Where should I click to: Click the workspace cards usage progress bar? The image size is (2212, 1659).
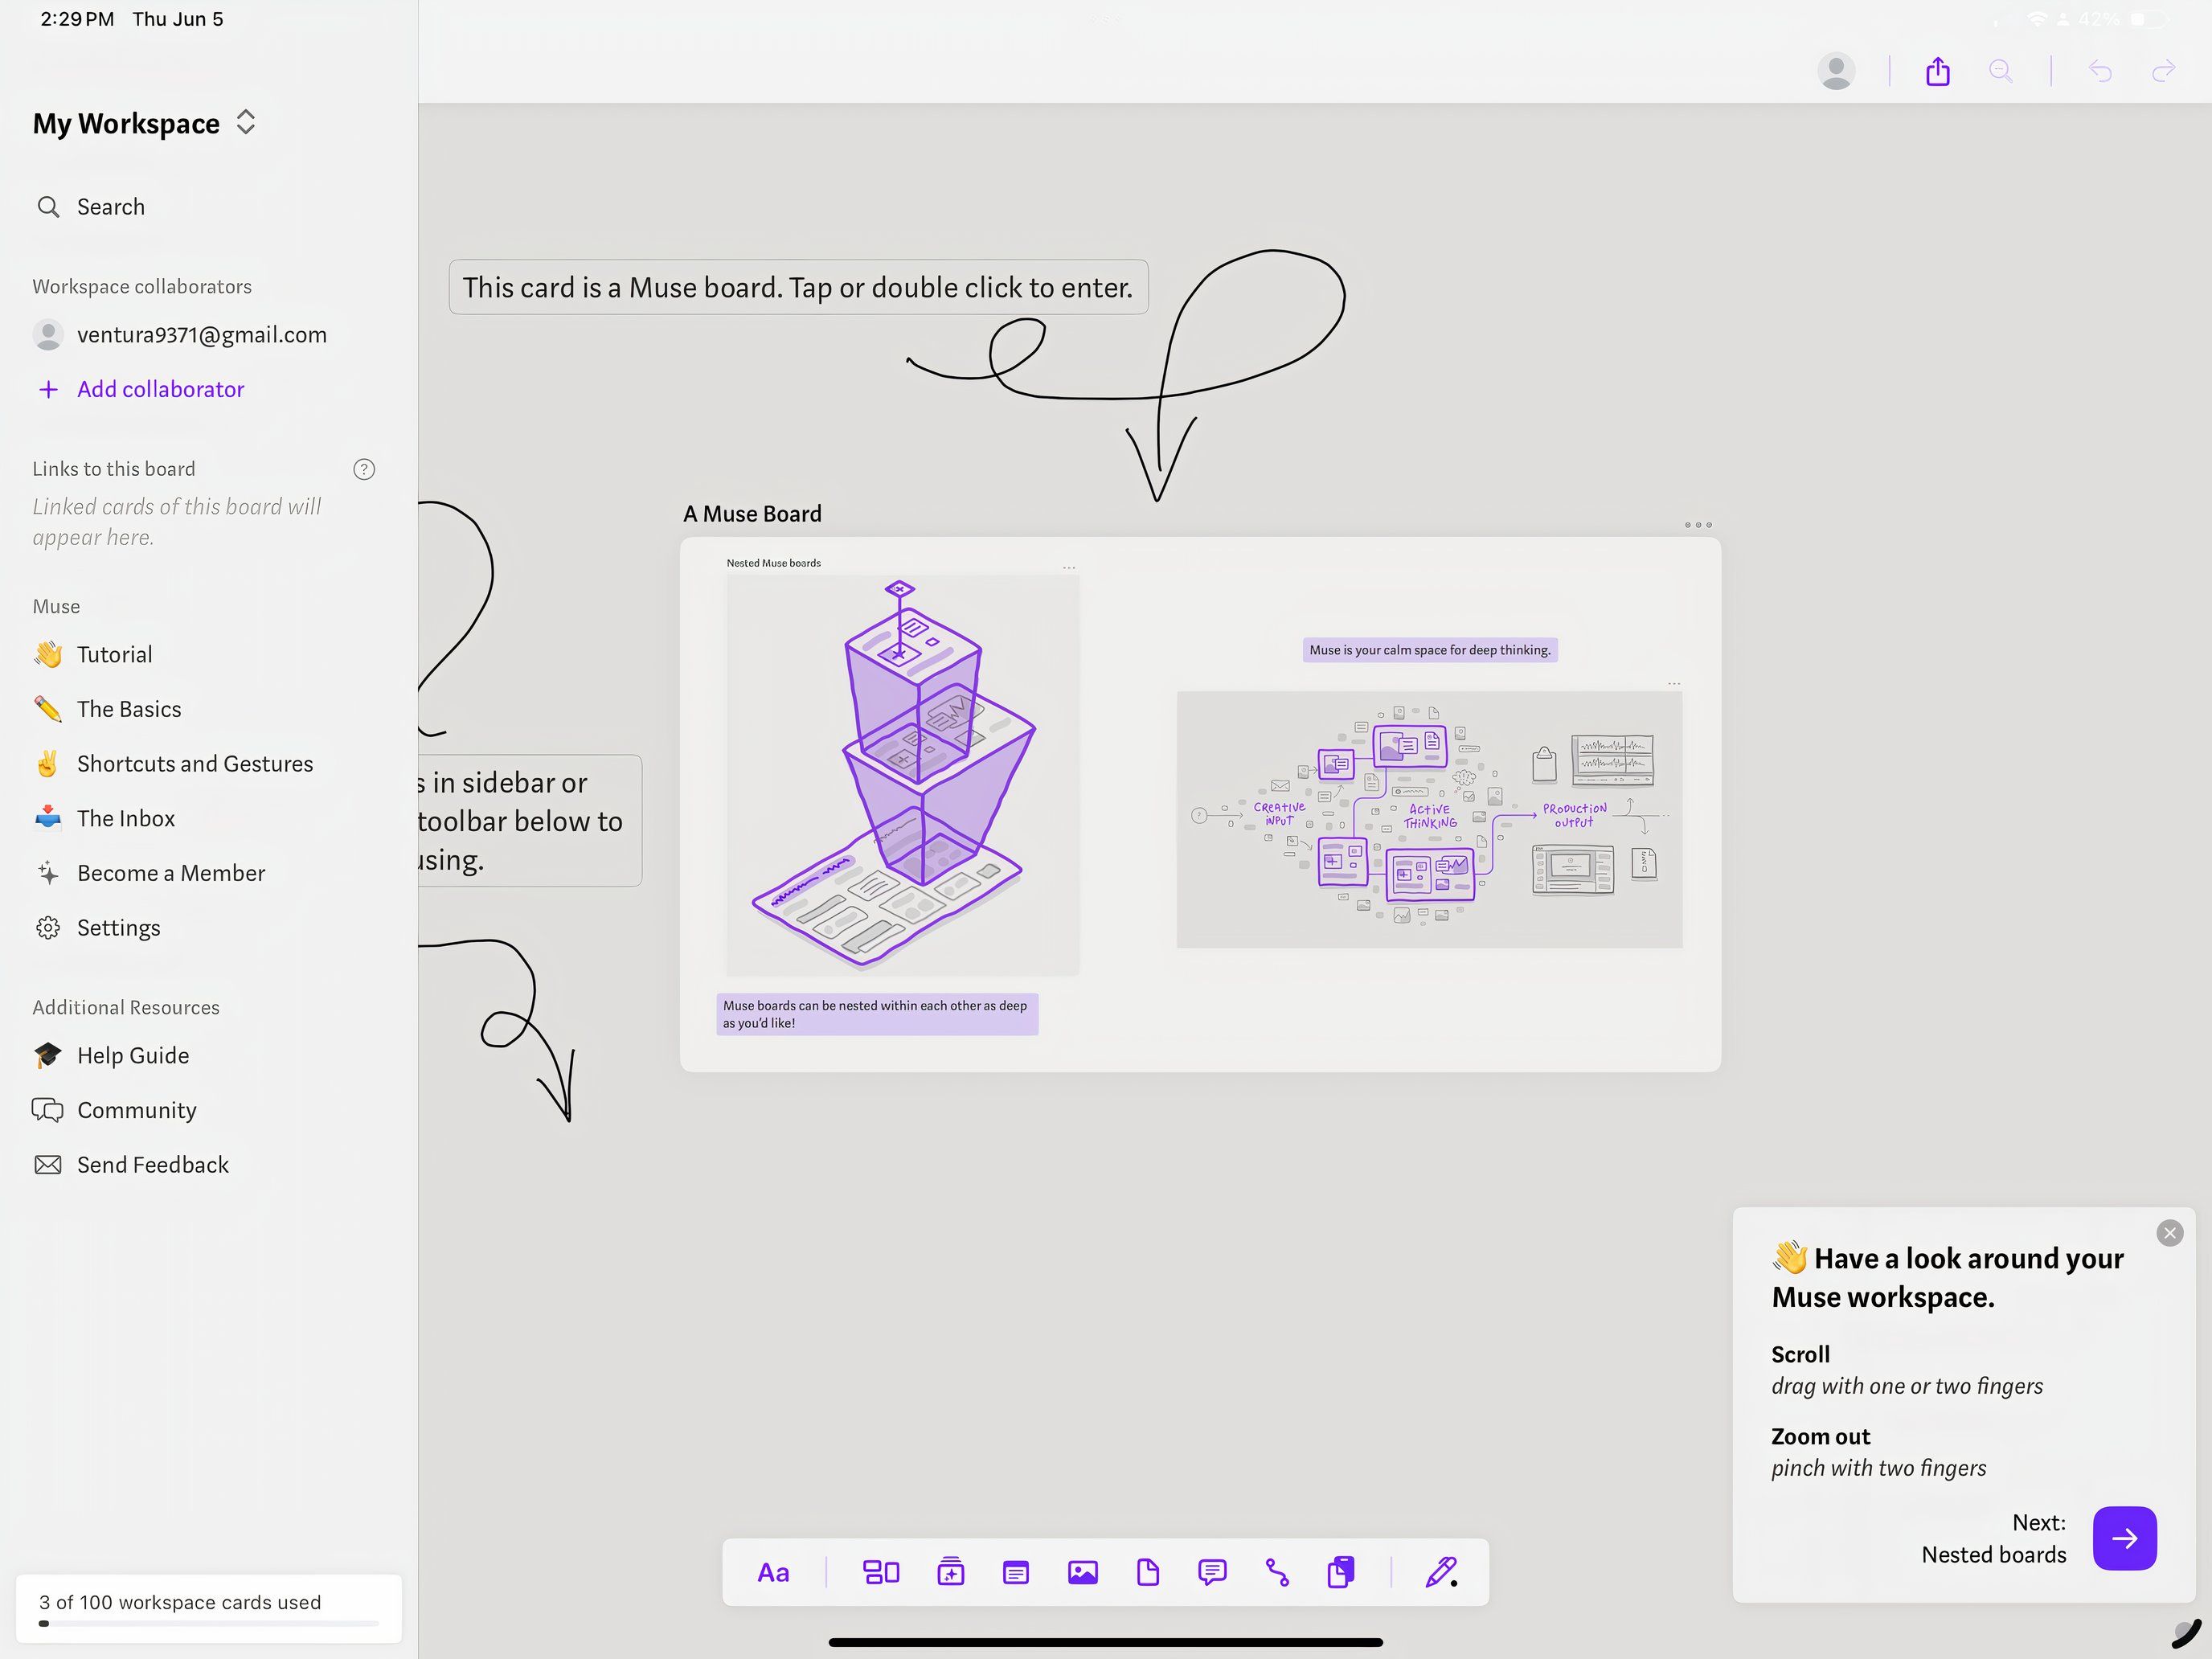pyautogui.click(x=208, y=1623)
